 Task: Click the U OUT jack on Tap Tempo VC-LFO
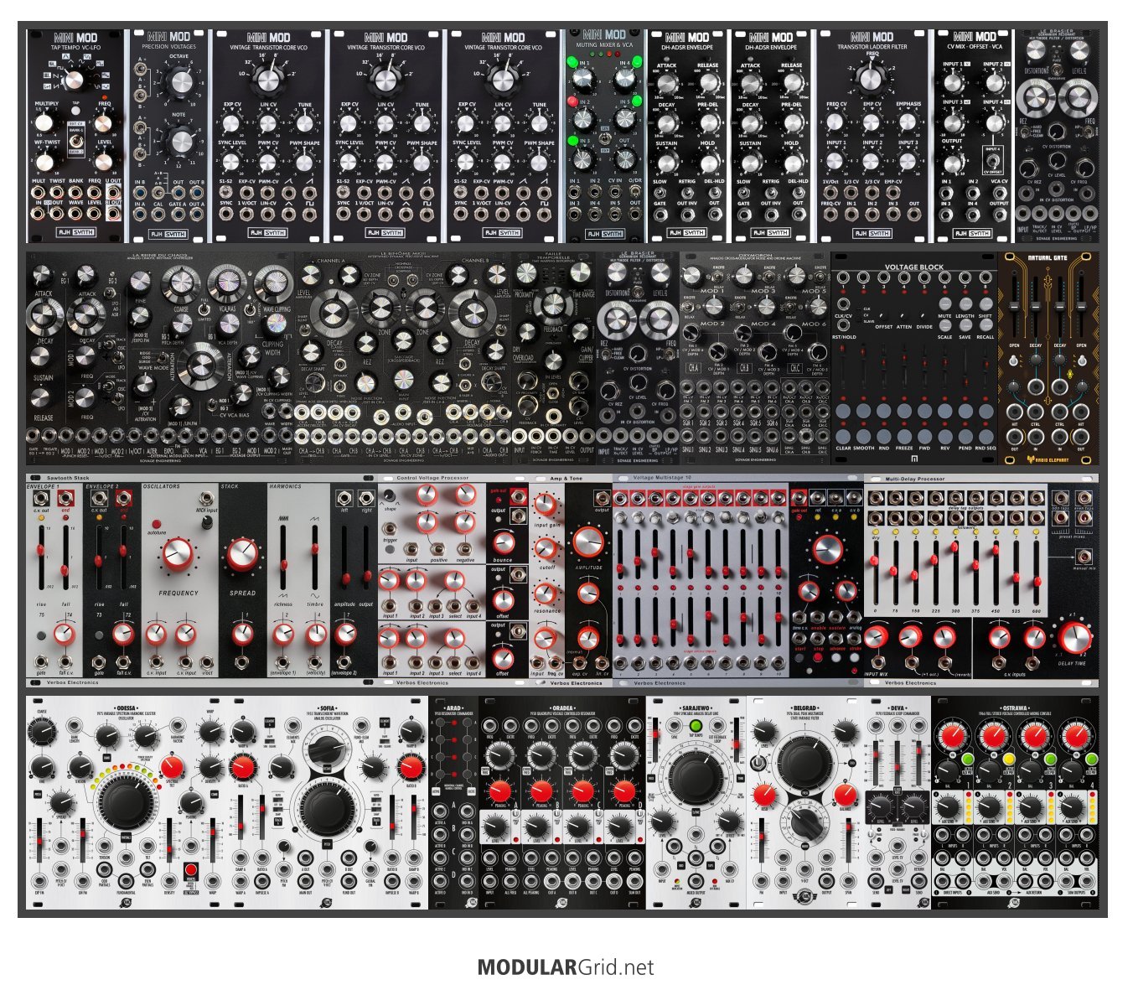[113, 191]
